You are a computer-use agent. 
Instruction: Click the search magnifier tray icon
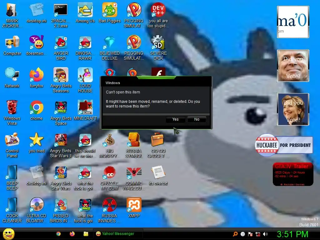[x=235, y=234]
